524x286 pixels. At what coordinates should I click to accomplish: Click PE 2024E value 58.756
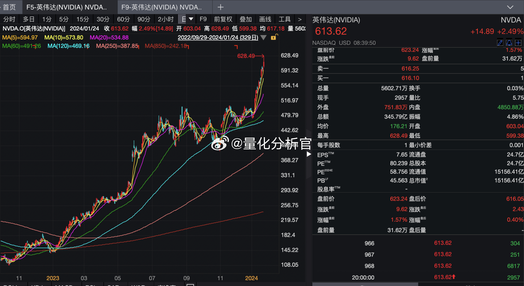(399, 172)
